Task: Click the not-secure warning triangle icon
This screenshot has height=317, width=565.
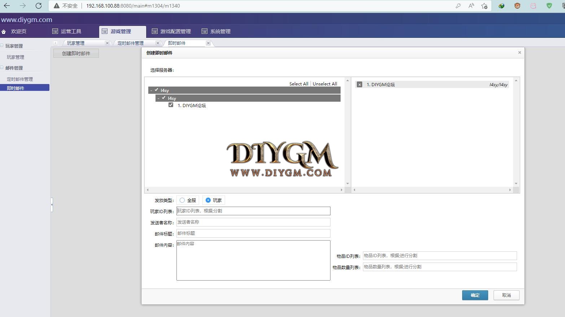Action: point(57,6)
